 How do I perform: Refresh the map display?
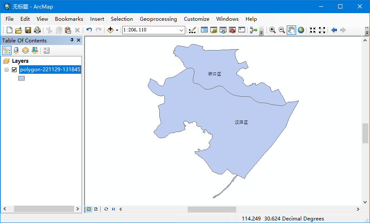coord(106,209)
